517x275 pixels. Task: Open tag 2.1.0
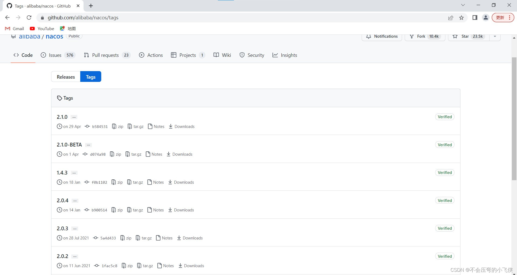coord(62,117)
